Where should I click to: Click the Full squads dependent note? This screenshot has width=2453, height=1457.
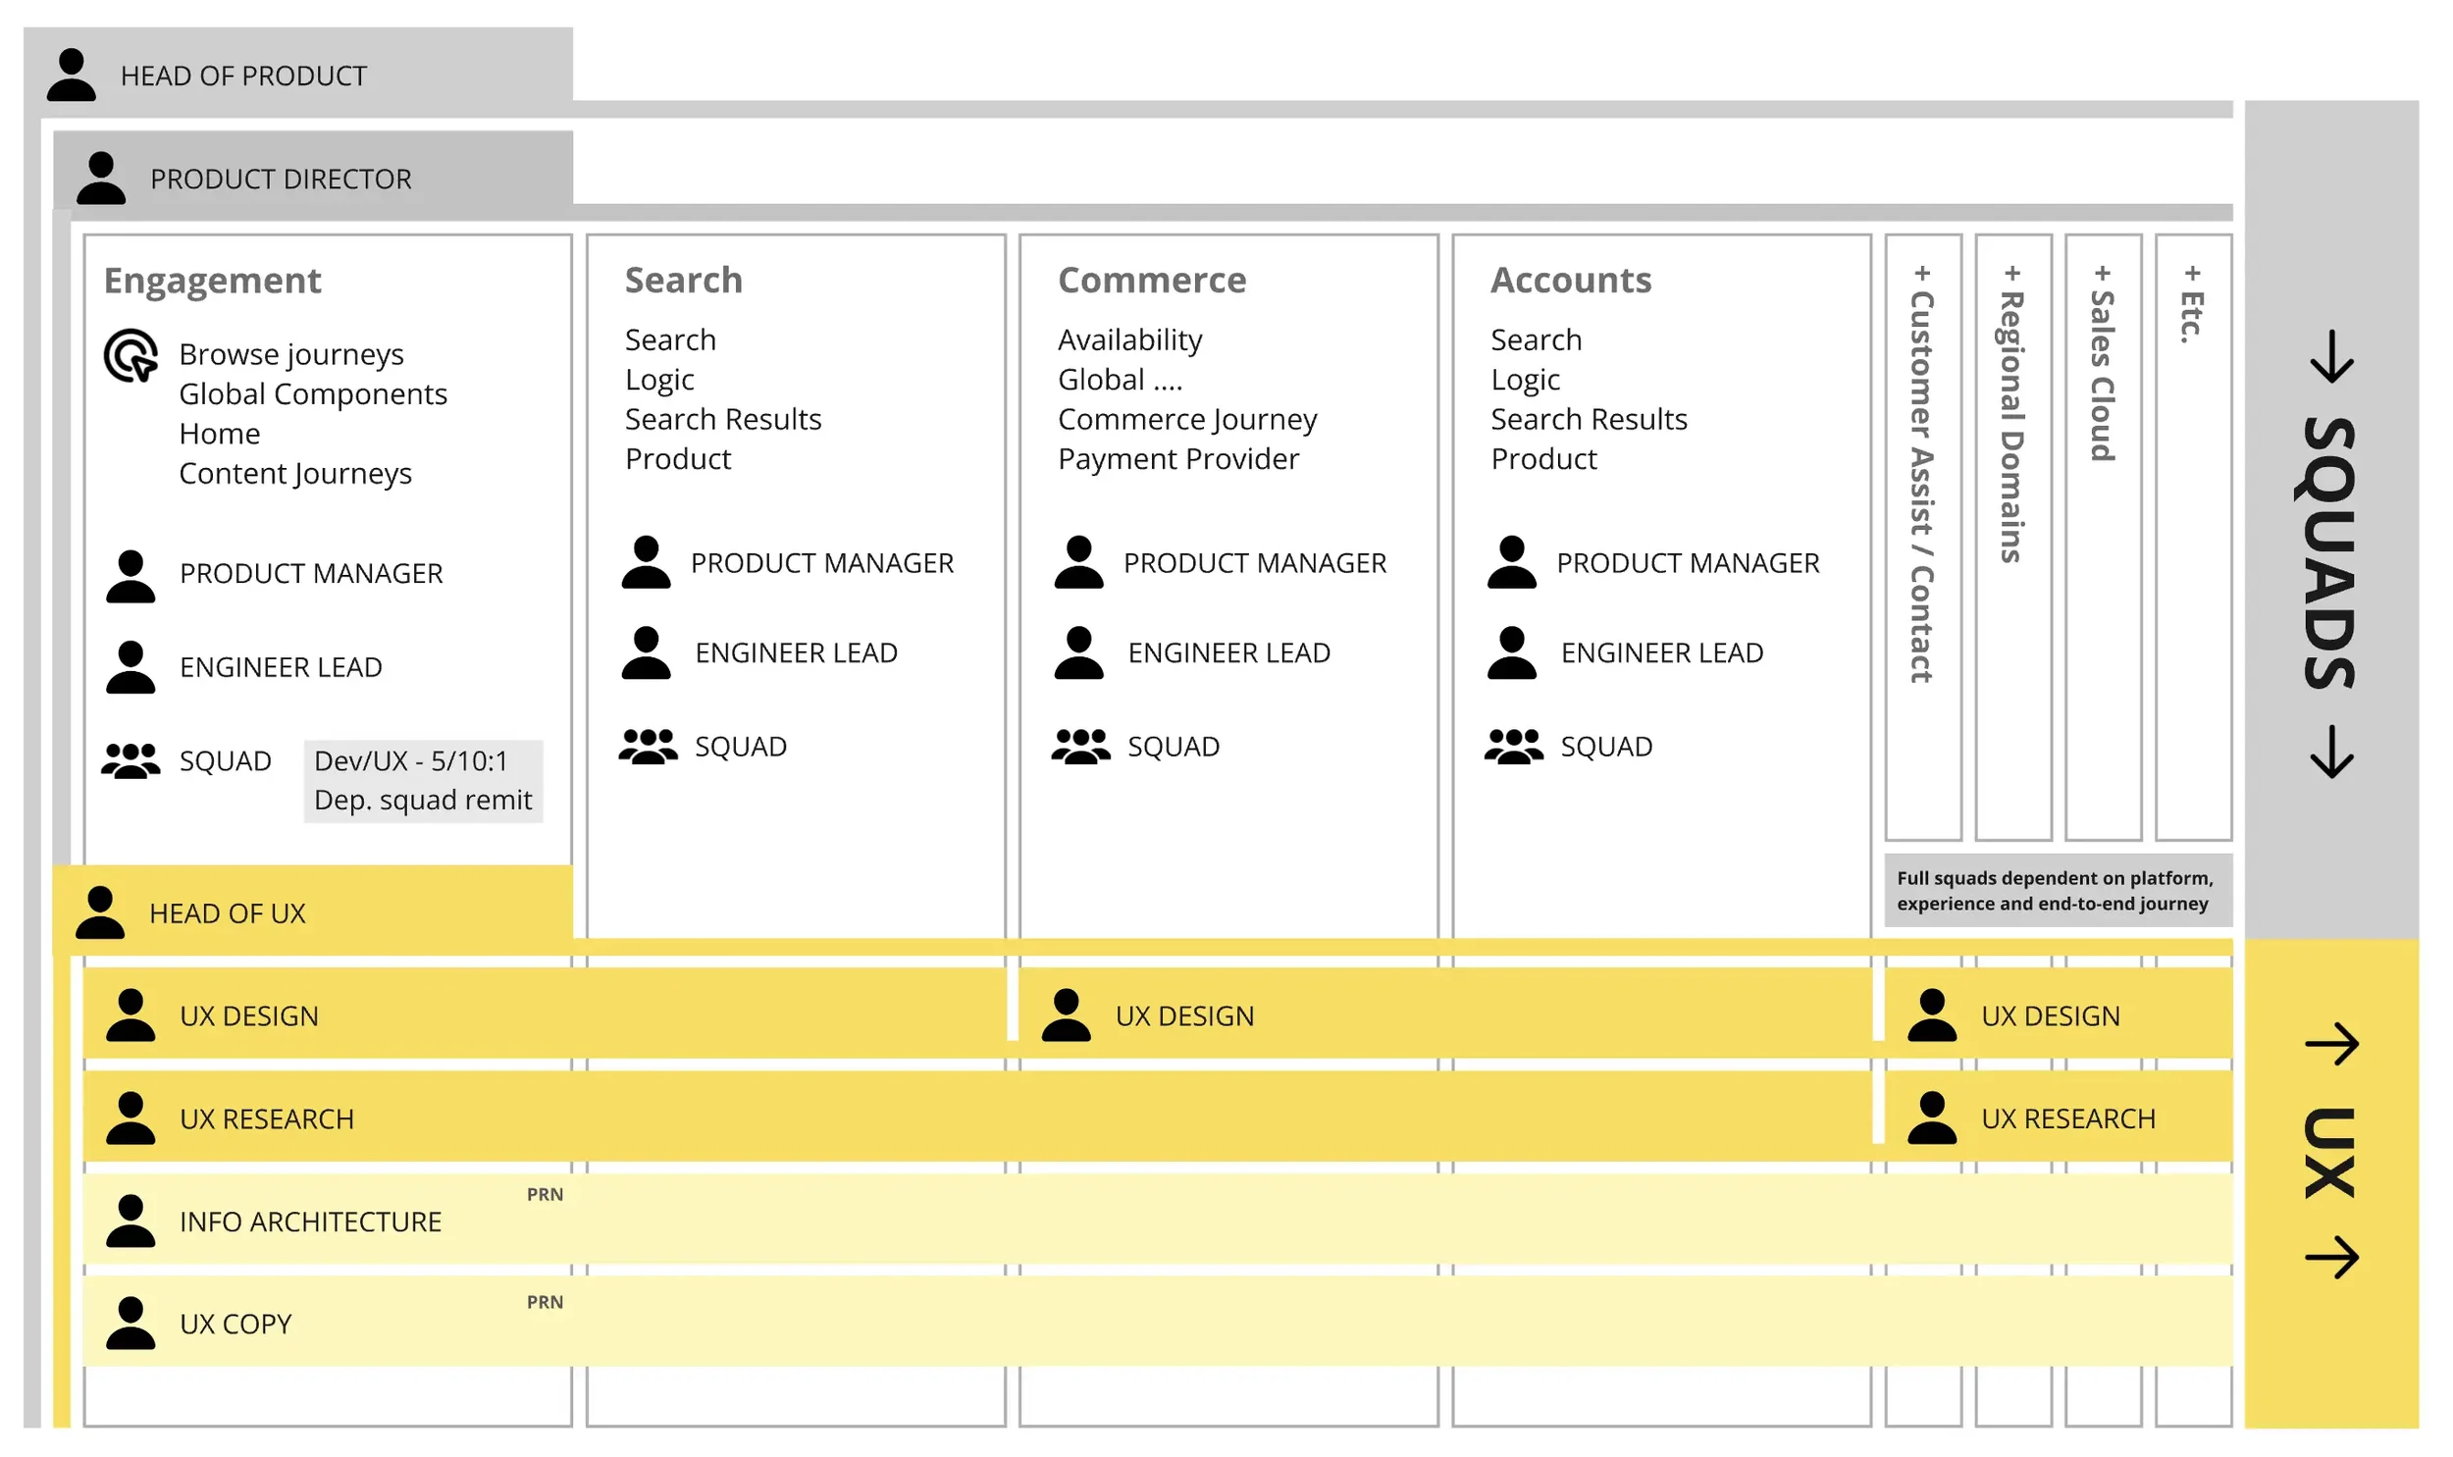2058,891
